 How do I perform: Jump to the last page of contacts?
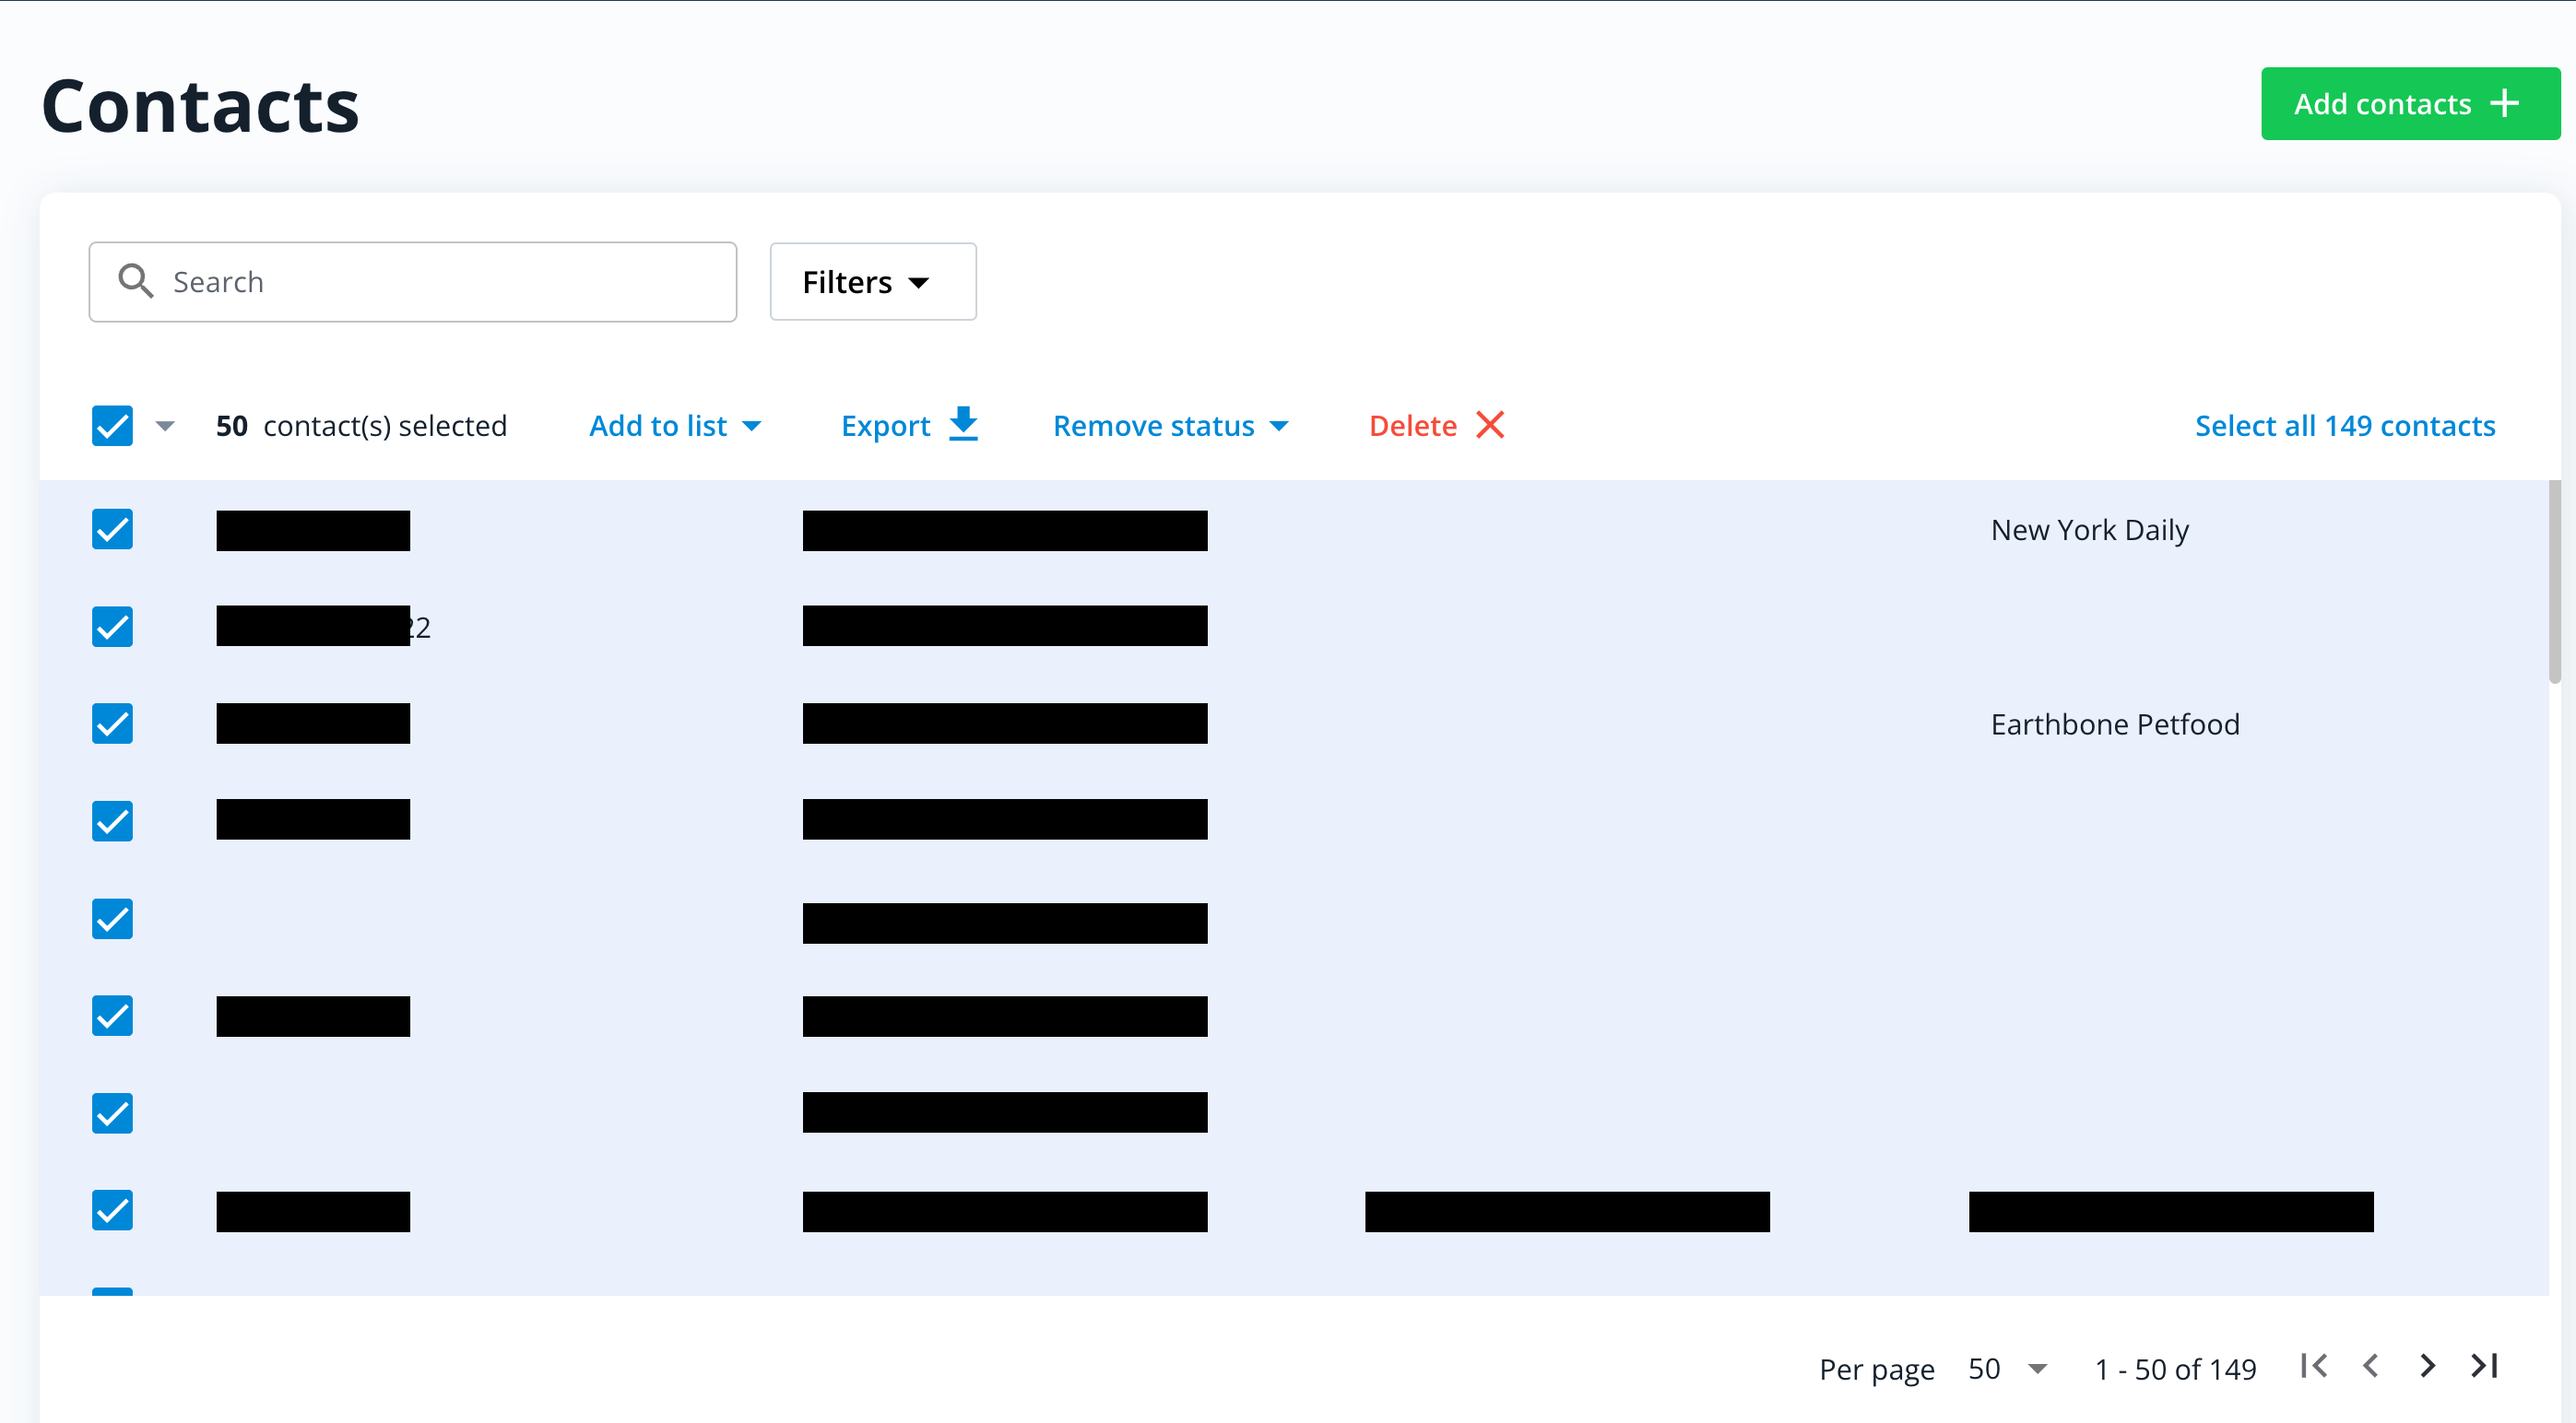(x=2485, y=1366)
